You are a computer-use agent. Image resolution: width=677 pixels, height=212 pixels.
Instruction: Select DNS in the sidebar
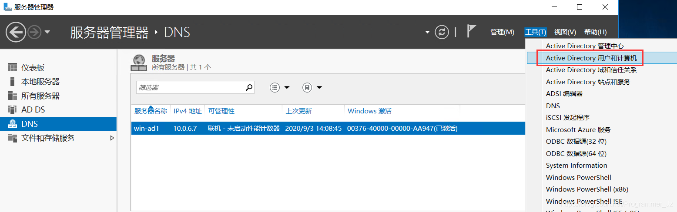pos(58,124)
